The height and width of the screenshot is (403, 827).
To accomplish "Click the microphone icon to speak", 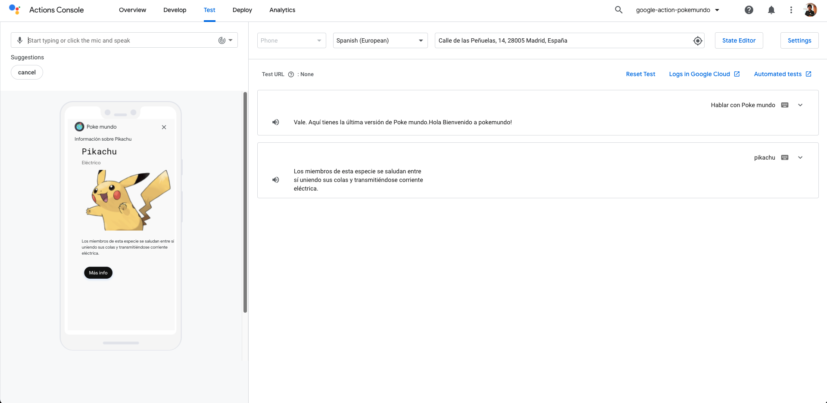I will coord(20,40).
